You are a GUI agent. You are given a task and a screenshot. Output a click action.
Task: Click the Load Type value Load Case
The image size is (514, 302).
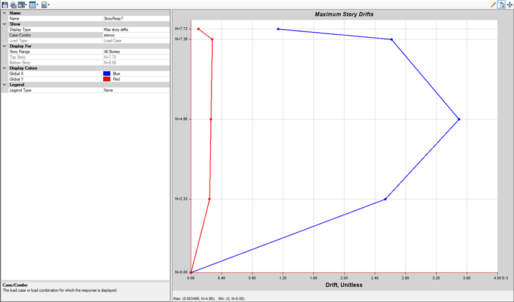[x=136, y=41]
